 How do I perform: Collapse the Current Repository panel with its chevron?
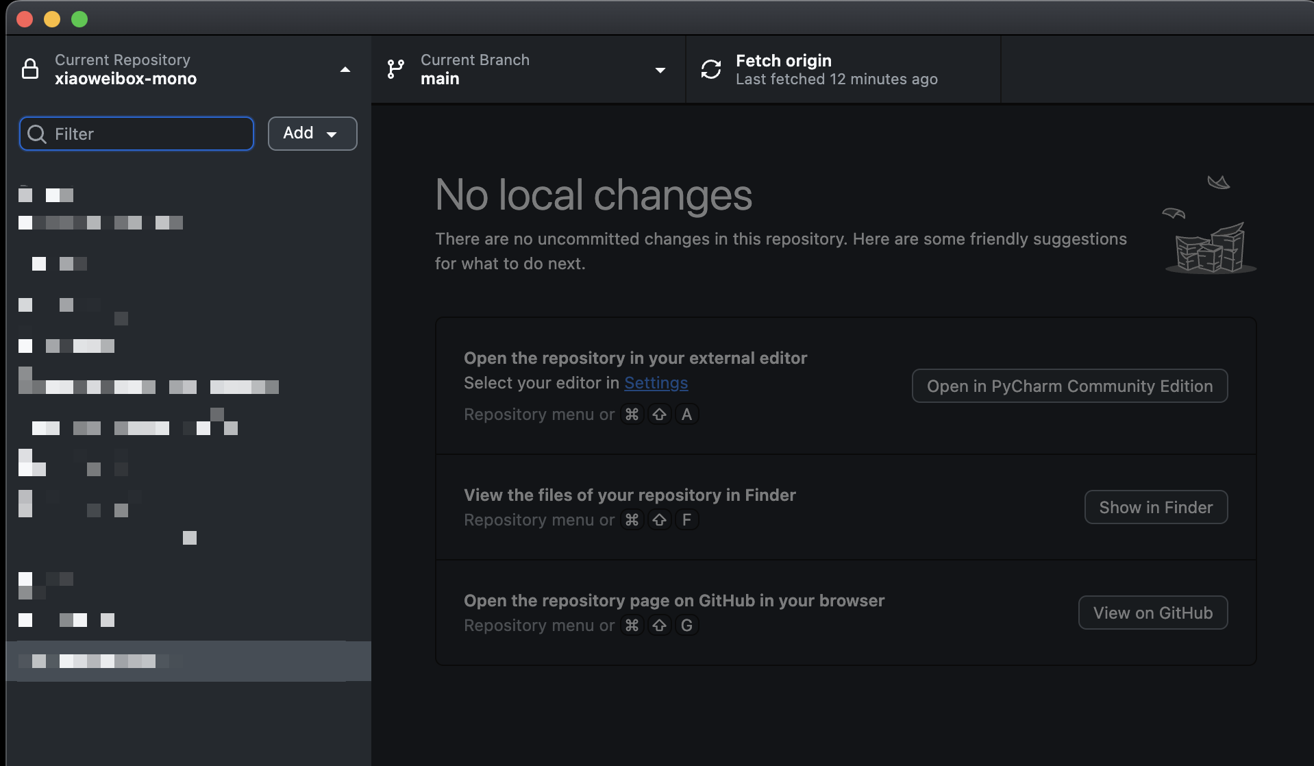click(x=345, y=69)
